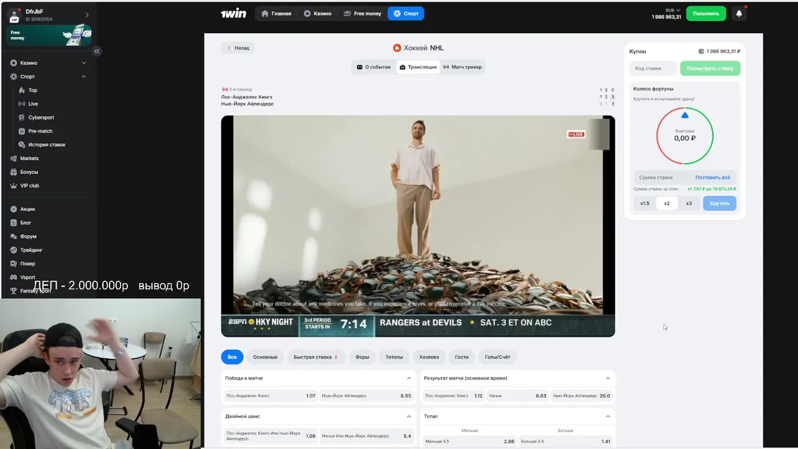
Task: Go to Спорт in top navigation
Action: pos(406,13)
